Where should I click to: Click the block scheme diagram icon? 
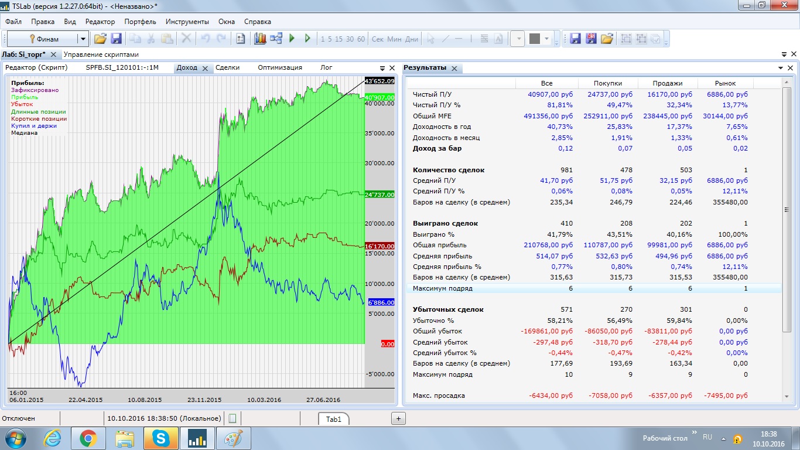[276, 39]
